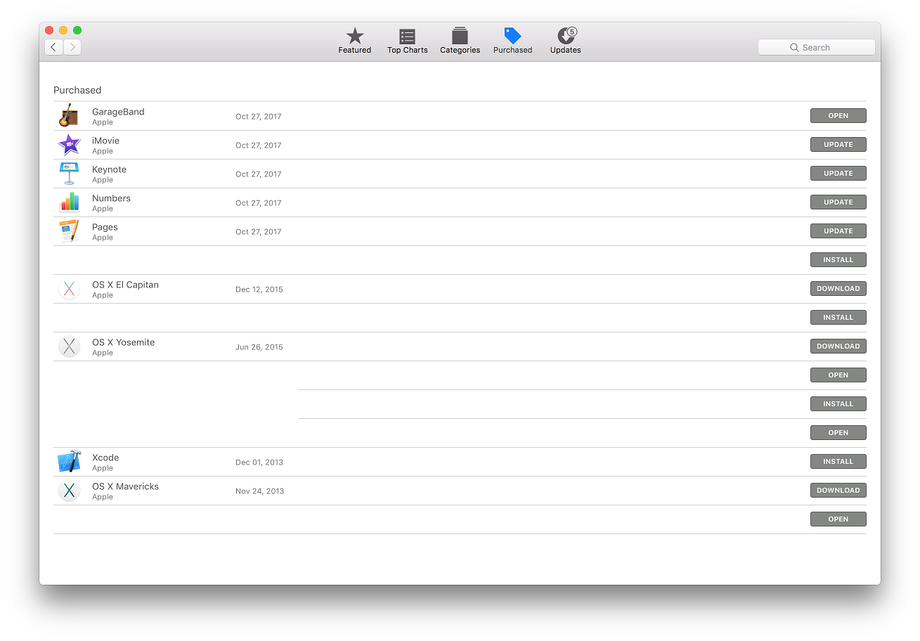Click the forward navigation arrow

pos(72,47)
